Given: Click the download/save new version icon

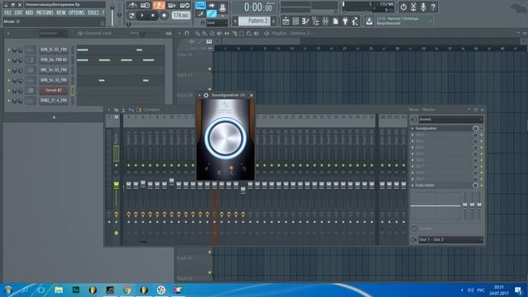Looking at the screenshot, I should pos(369,21).
